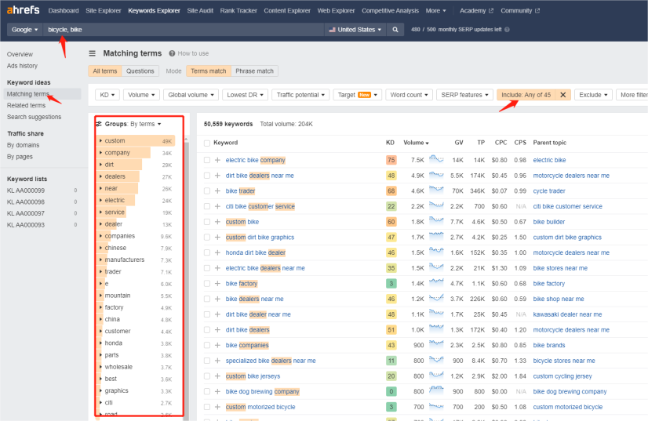
Task: Click plus icon for citi bike customer service
Action: pos(217,206)
